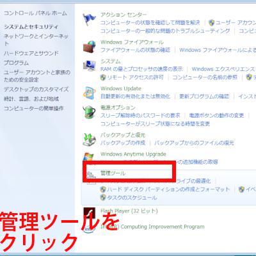Select 時計、言語、および地域 in sidebar
The image size is (256, 256).
[x=31, y=99]
